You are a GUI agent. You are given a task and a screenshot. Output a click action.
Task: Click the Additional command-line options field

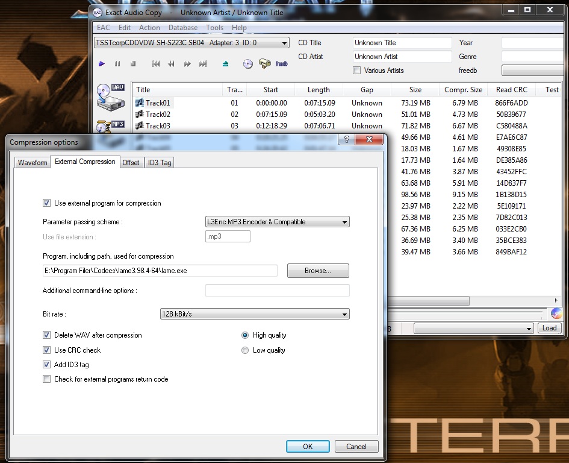point(277,291)
